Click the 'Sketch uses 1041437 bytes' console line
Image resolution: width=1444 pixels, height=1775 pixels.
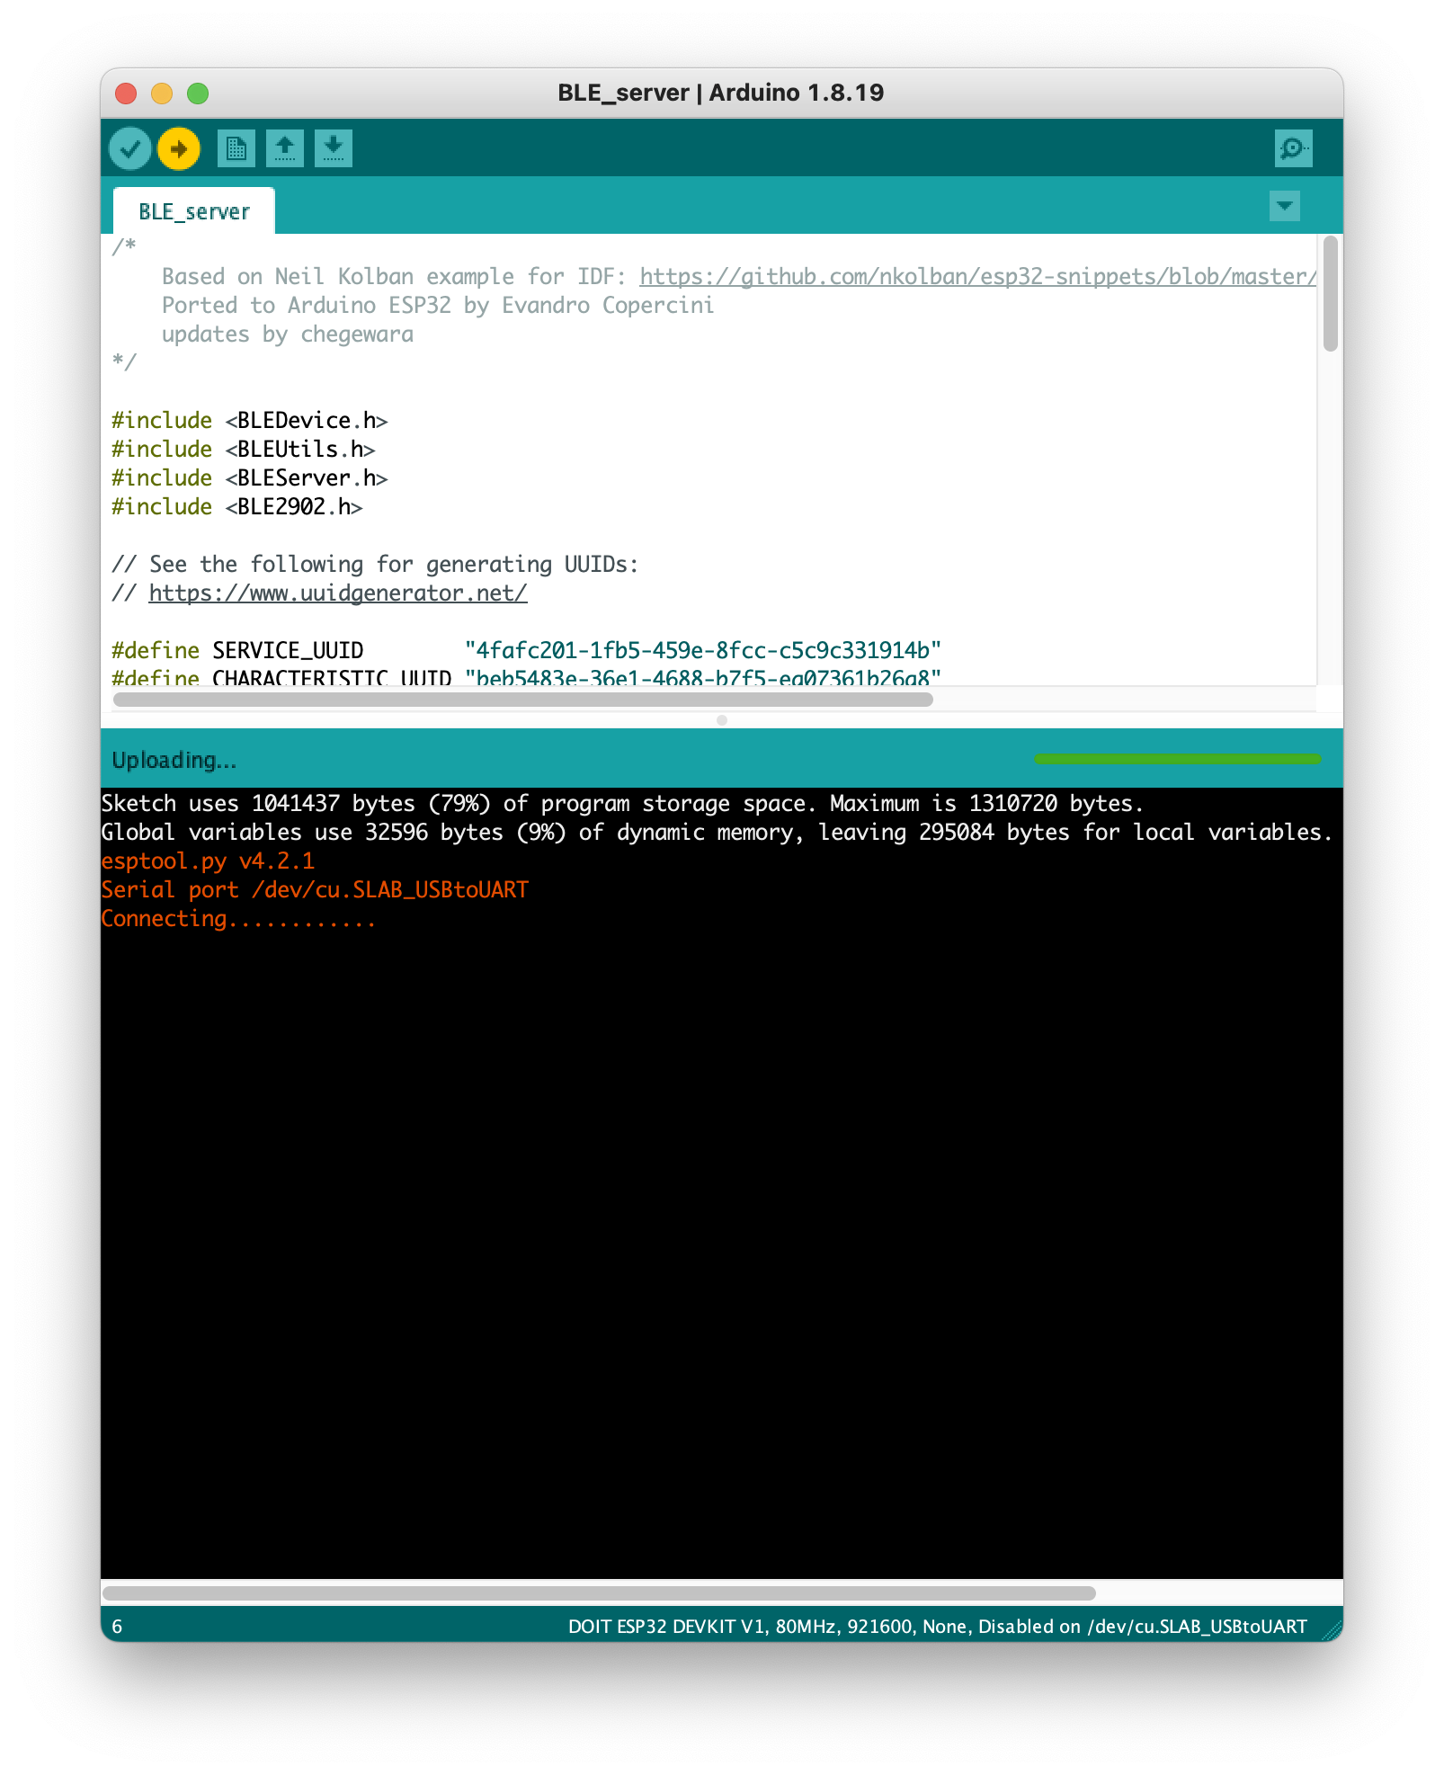pyautogui.click(x=622, y=803)
